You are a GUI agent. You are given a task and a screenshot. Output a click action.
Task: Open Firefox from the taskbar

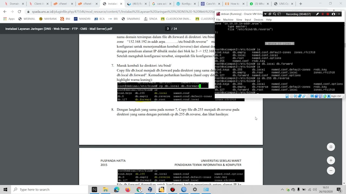coord(128,189)
